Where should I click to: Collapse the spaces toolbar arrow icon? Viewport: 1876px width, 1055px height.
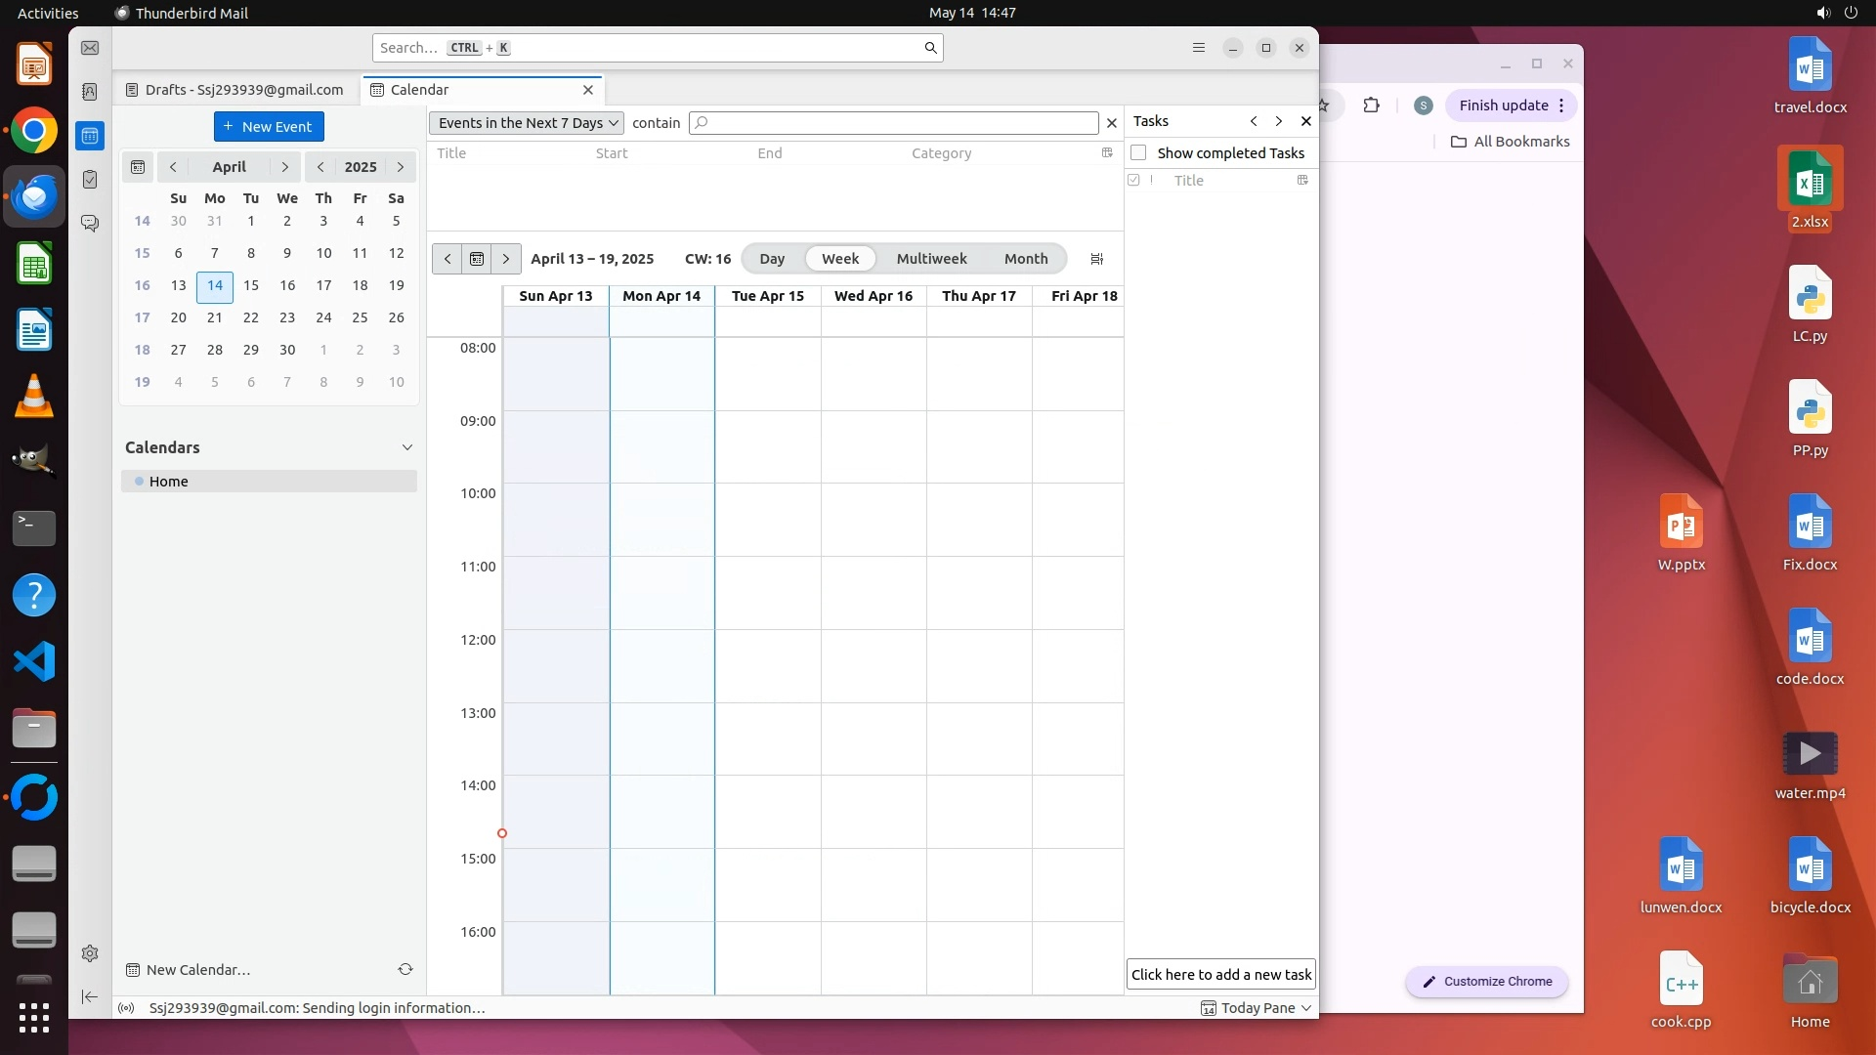90,996
